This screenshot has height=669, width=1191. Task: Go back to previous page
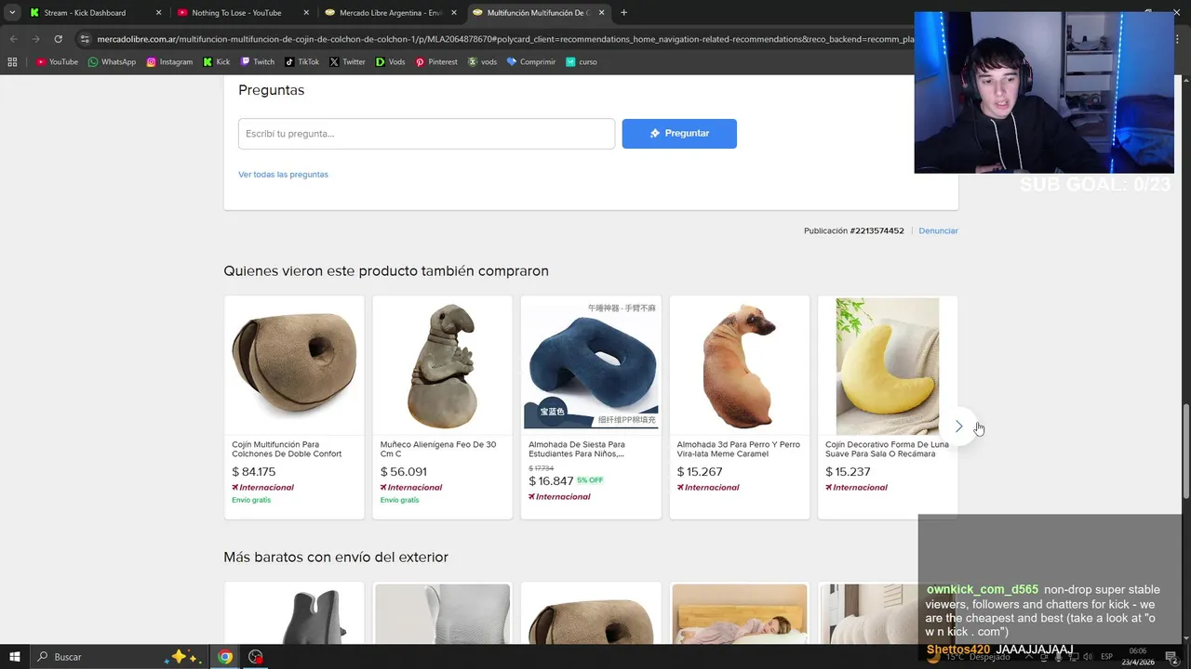pyautogui.click(x=13, y=39)
